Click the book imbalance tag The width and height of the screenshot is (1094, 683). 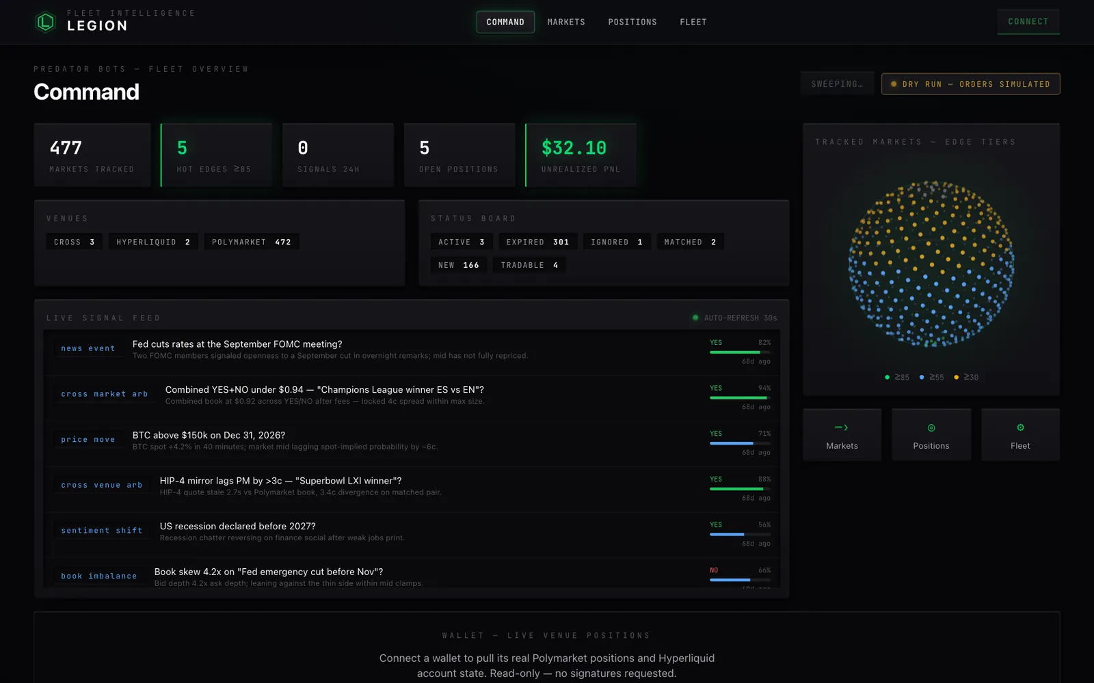[99, 576]
